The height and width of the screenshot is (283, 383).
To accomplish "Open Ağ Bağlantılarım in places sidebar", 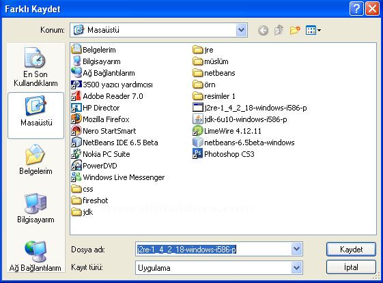I will pos(36,256).
